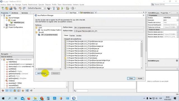Click the Clean and Build Project icon
This screenshot has width=179, height=101.
[58, 8]
